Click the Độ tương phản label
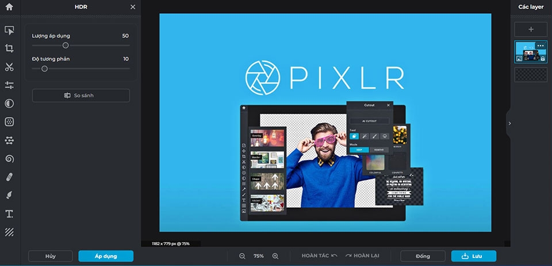The height and width of the screenshot is (266, 552). (51, 59)
